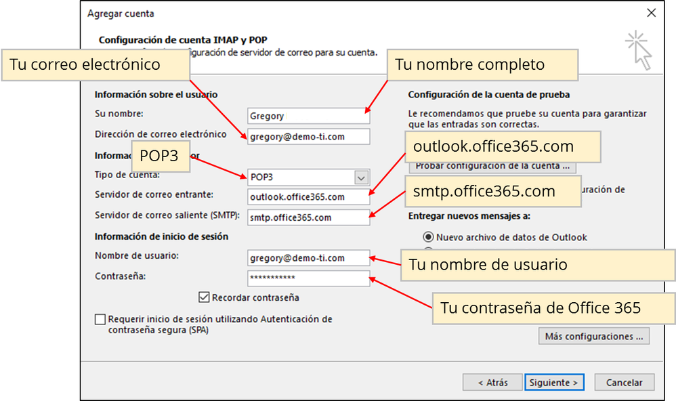Viewport: 676px width, 401px height.
Task: Click the Siguiente button
Action: (553, 383)
